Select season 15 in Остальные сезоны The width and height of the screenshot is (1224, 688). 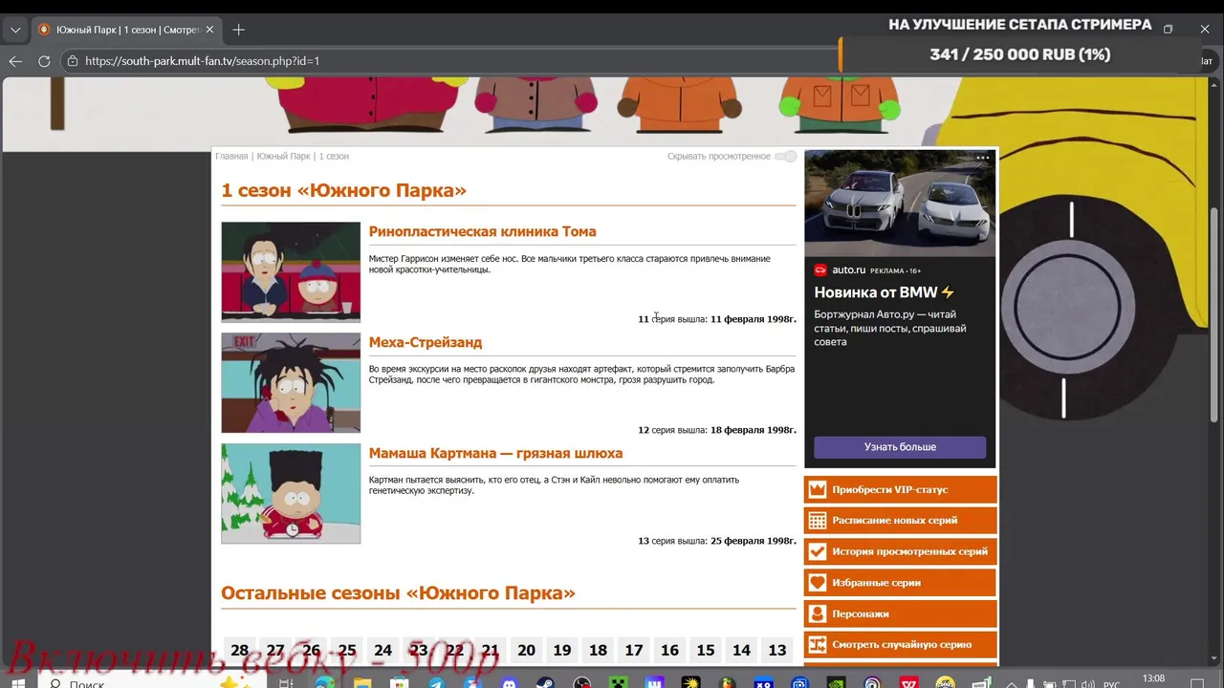(x=706, y=650)
